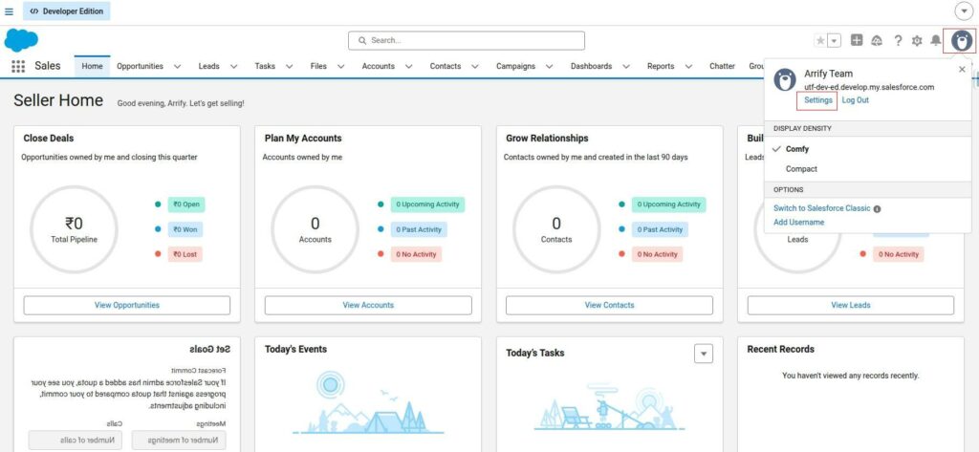The image size is (979, 452).
Task: Open the Leads tab
Action: click(208, 66)
